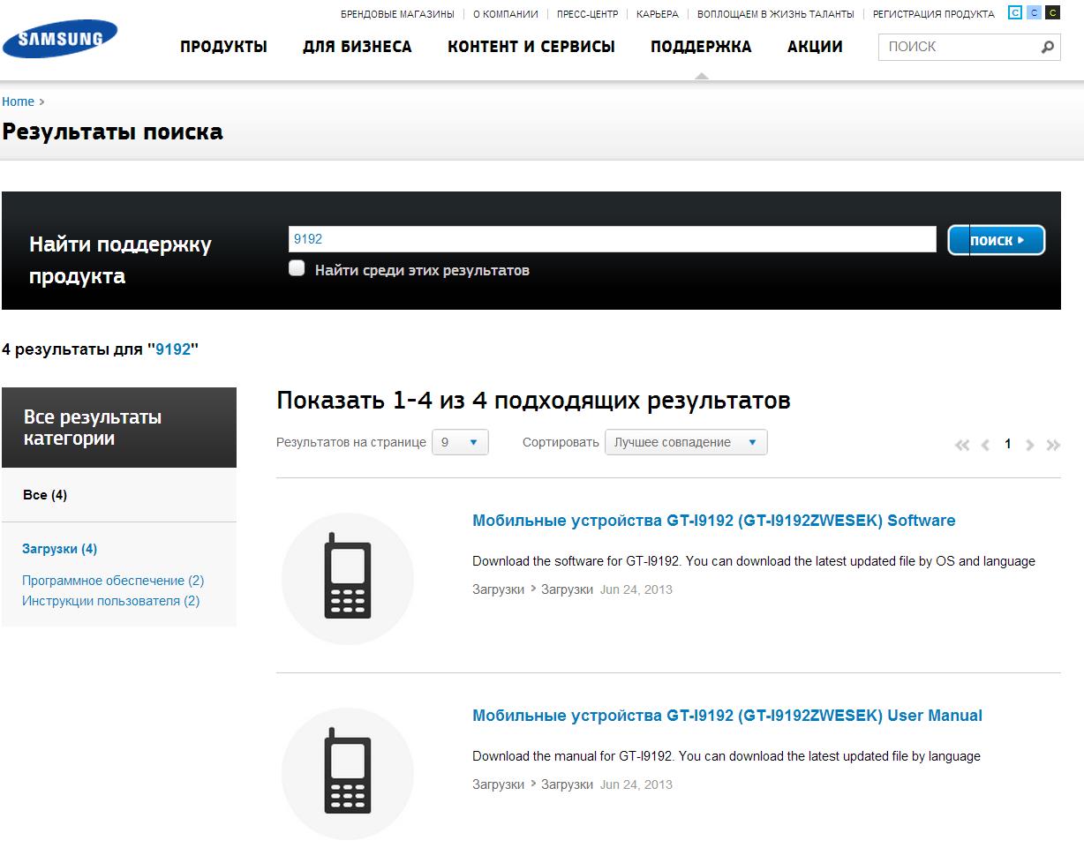1084x848 pixels.
Task: Go to the last results page arrow
Action: click(x=1053, y=445)
